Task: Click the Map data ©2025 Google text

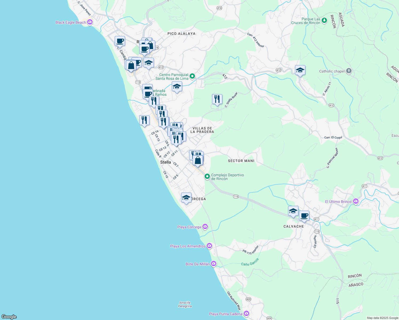Action: click(382, 318)
